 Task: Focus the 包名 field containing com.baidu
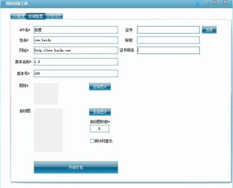pos(76,40)
